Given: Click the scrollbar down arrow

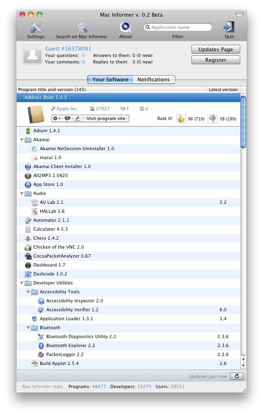Looking at the screenshot, I should coord(243,366).
